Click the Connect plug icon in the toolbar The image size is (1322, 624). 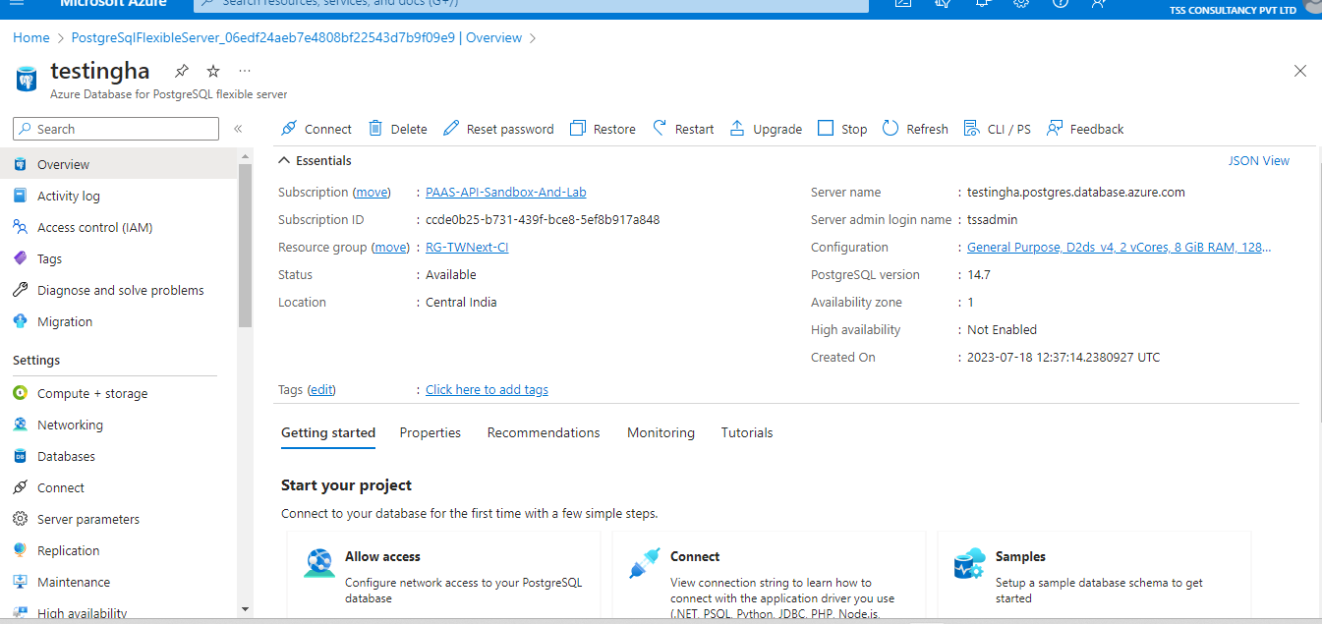[288, 129]
